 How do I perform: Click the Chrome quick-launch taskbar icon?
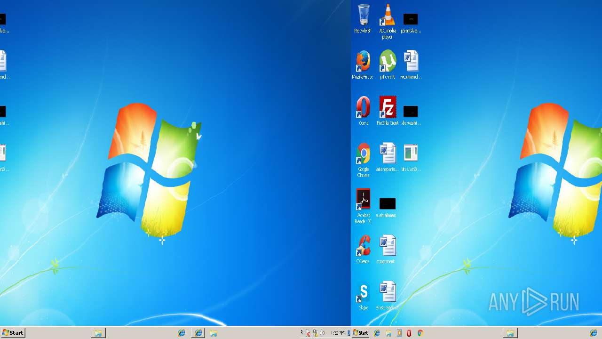(x=420, y=333)
